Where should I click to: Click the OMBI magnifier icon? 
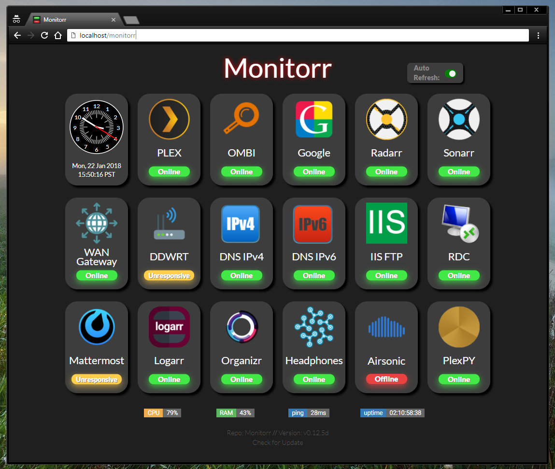click(242, 118)
